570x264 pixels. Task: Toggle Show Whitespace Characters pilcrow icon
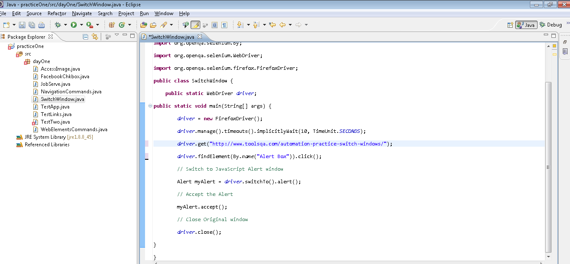click(224, 25)
